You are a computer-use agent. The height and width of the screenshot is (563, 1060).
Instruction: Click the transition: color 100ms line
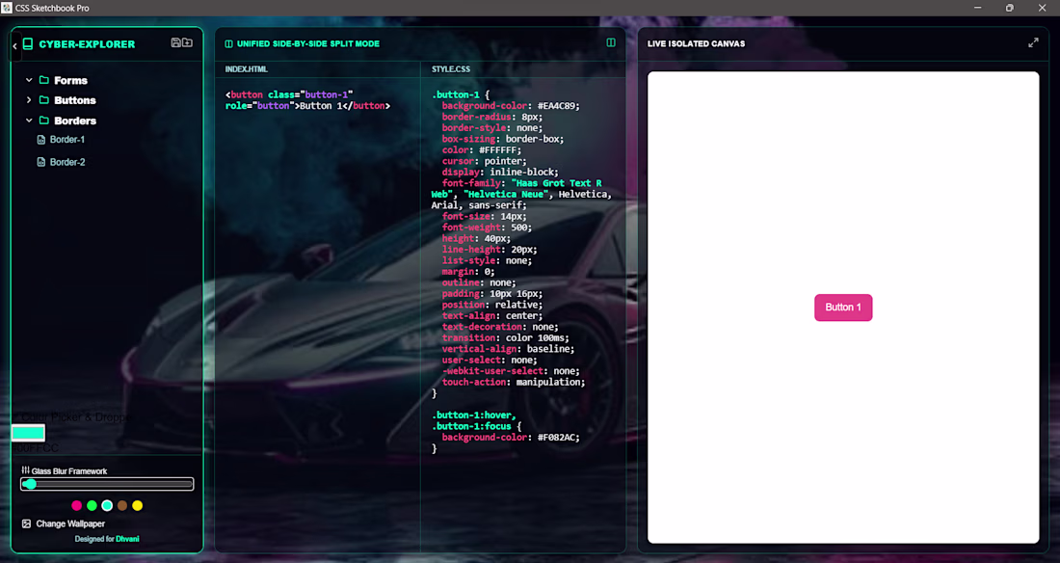[x=505, y=338]
